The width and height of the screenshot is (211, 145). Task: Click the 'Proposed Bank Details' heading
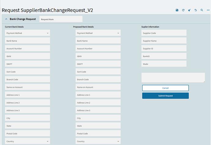tap(83, 27)
